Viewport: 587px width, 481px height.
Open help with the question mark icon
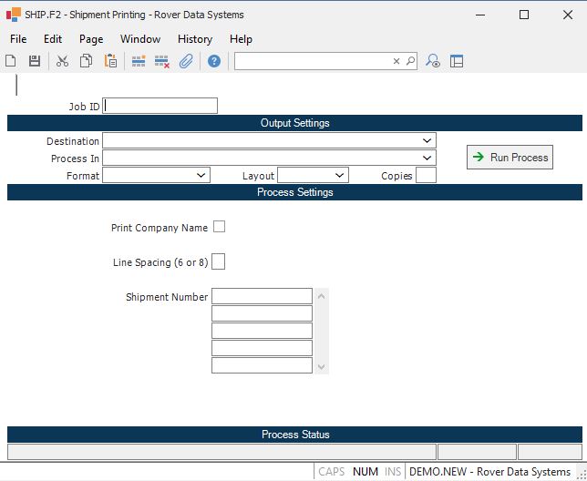pos(214,61)
